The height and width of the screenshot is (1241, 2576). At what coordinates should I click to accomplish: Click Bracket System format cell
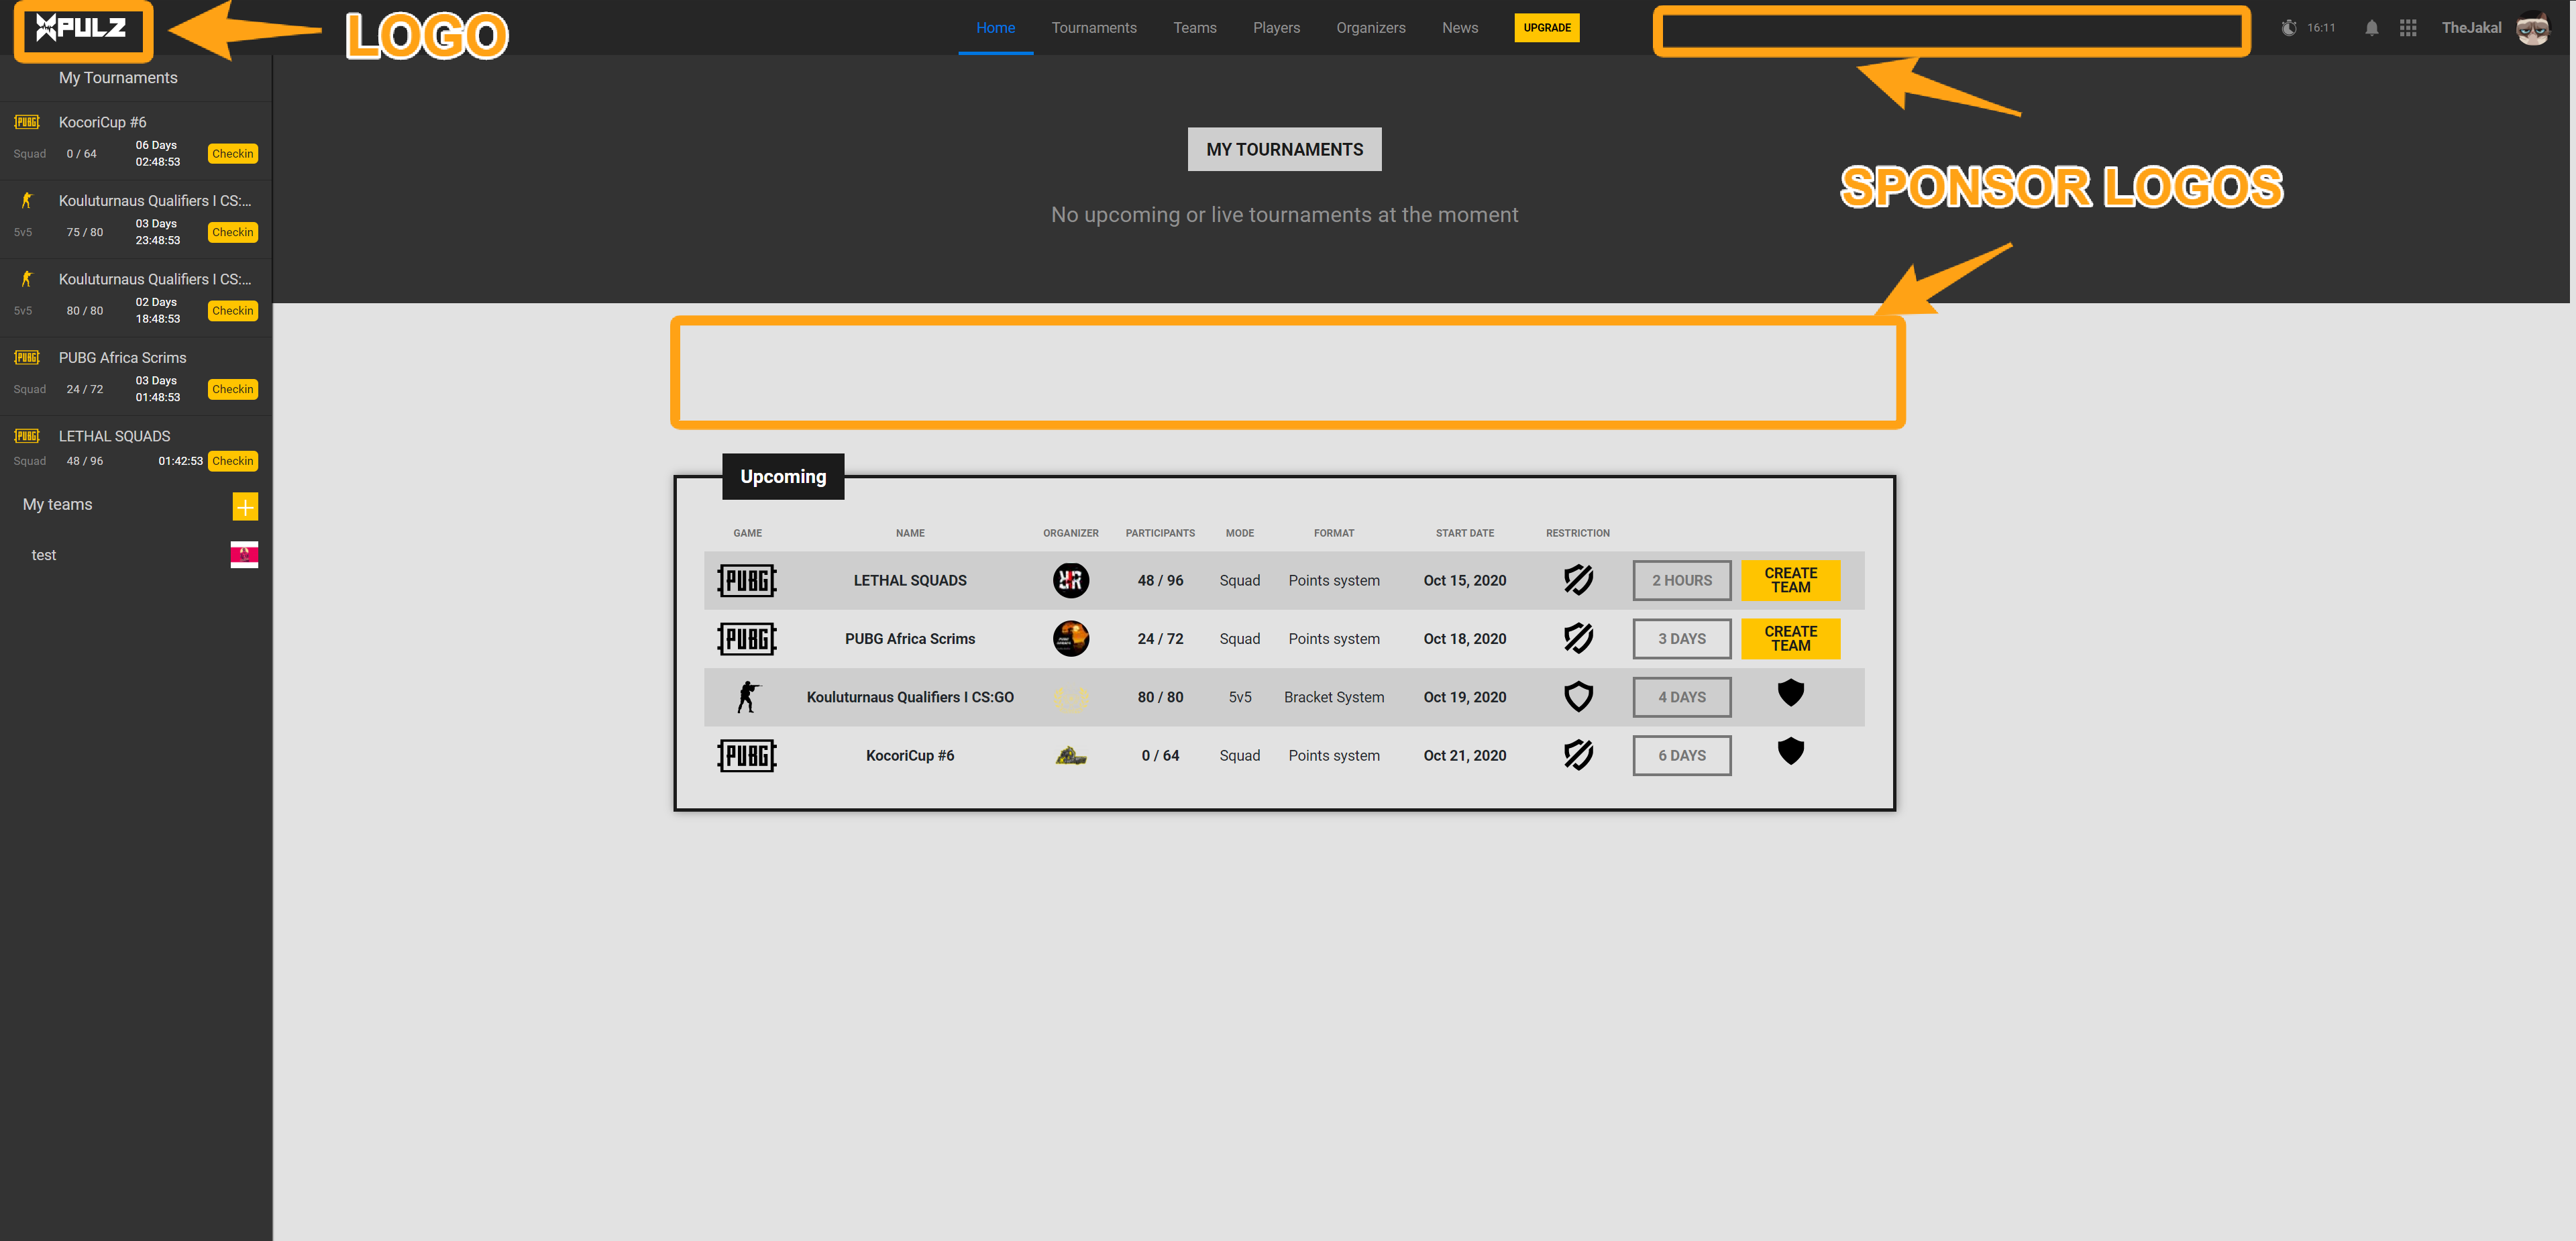(1333, 697)
